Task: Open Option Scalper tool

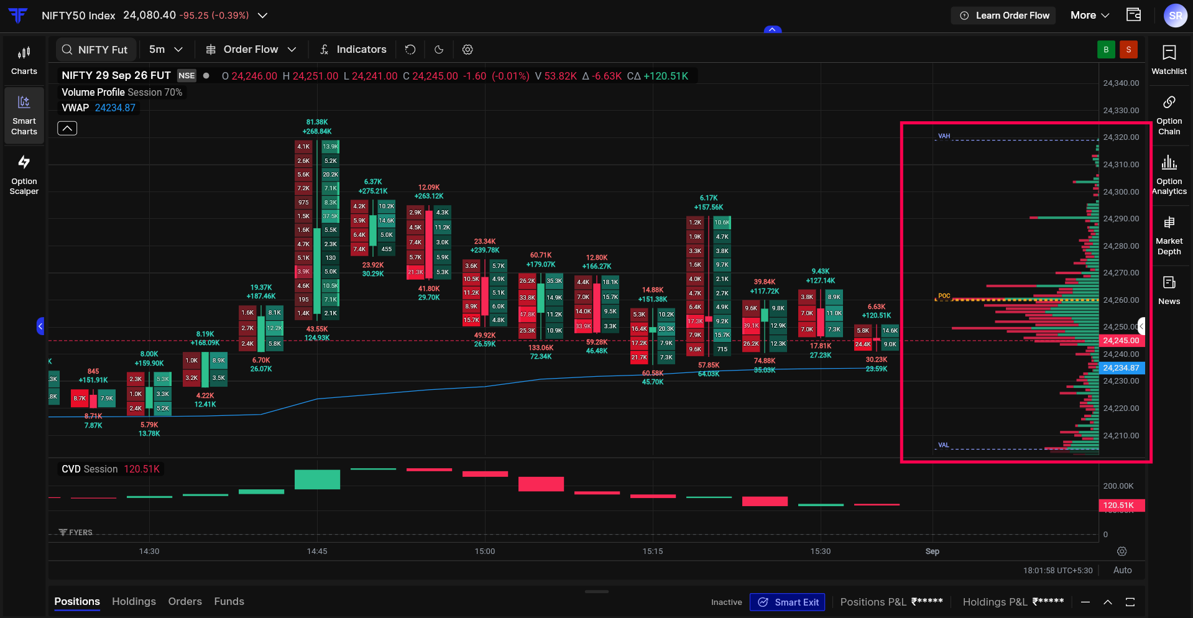Action: pos(24,175)
